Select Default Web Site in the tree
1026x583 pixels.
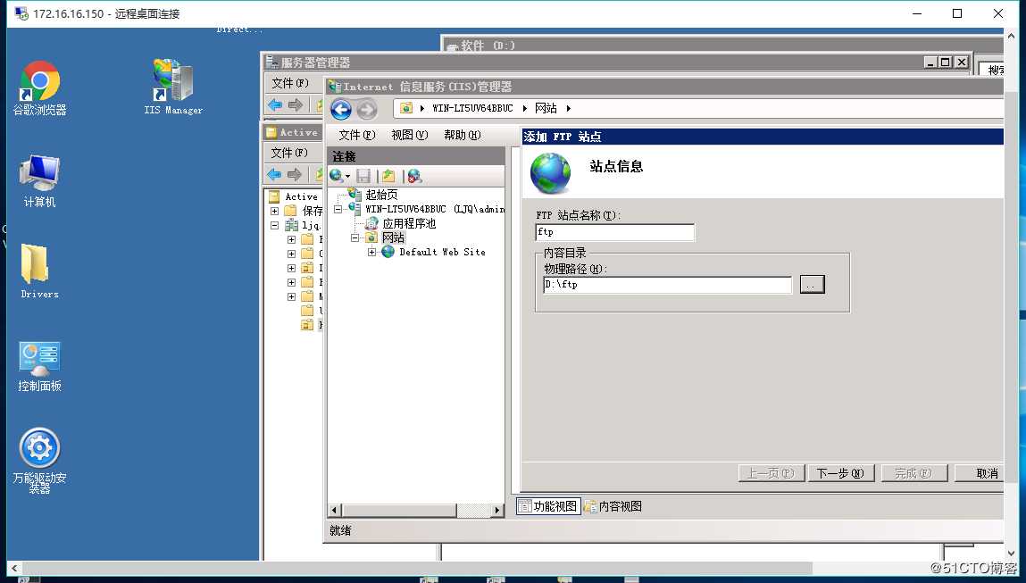pos(442,252)
